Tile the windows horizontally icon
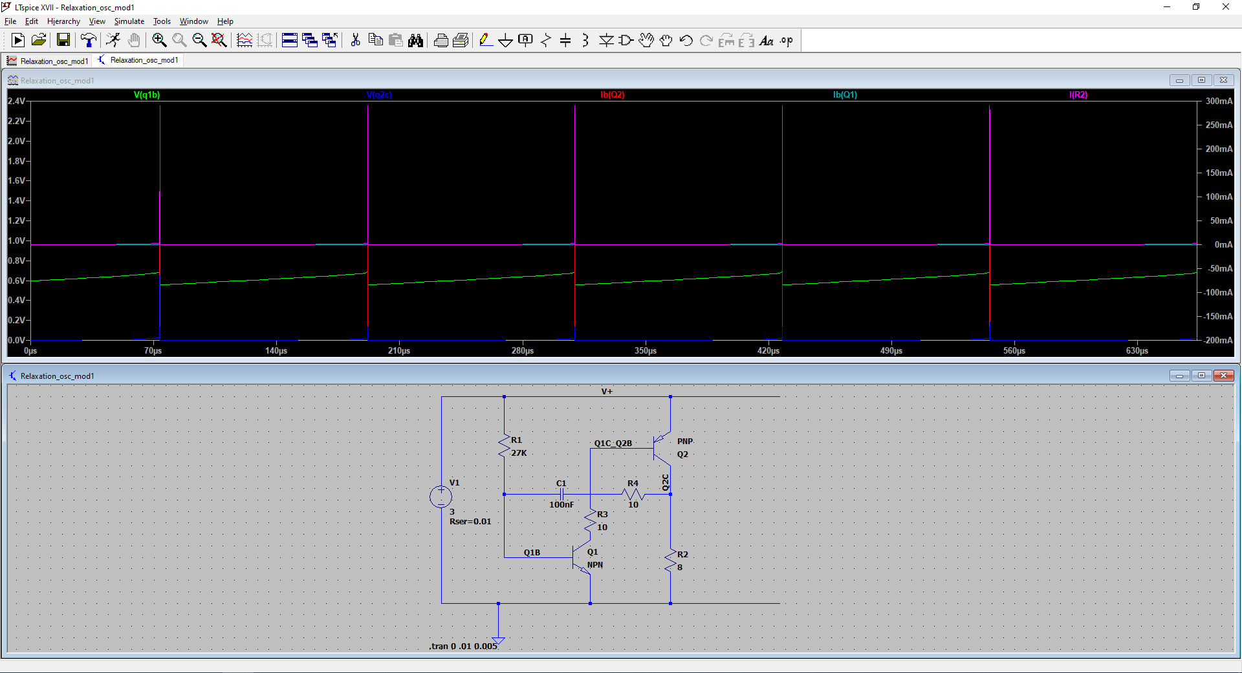 click(290, 40)
